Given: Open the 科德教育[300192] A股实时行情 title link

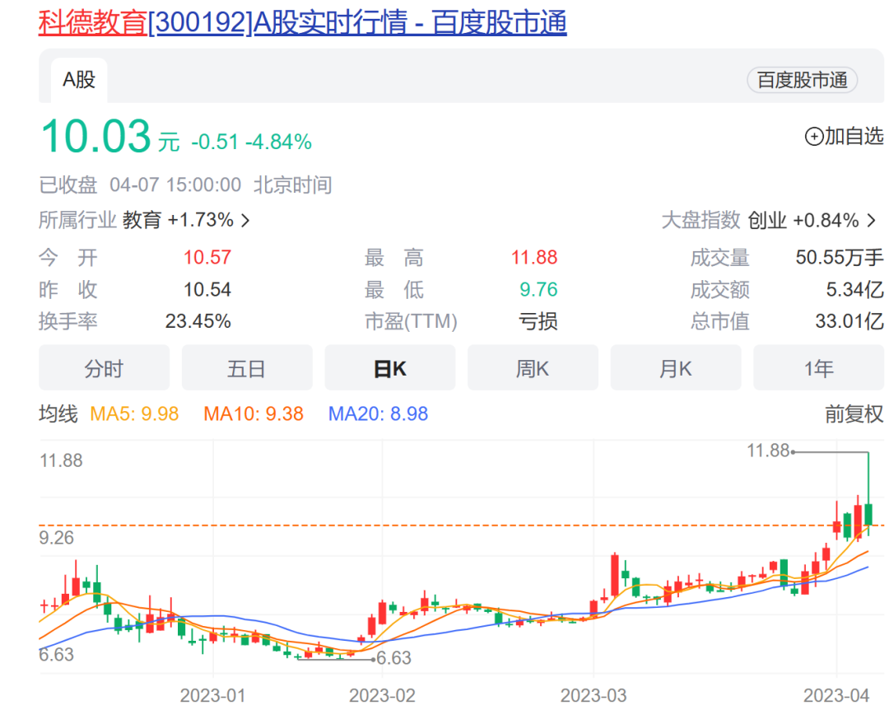Looking at the screenshot, I should (x=302, y=23).
